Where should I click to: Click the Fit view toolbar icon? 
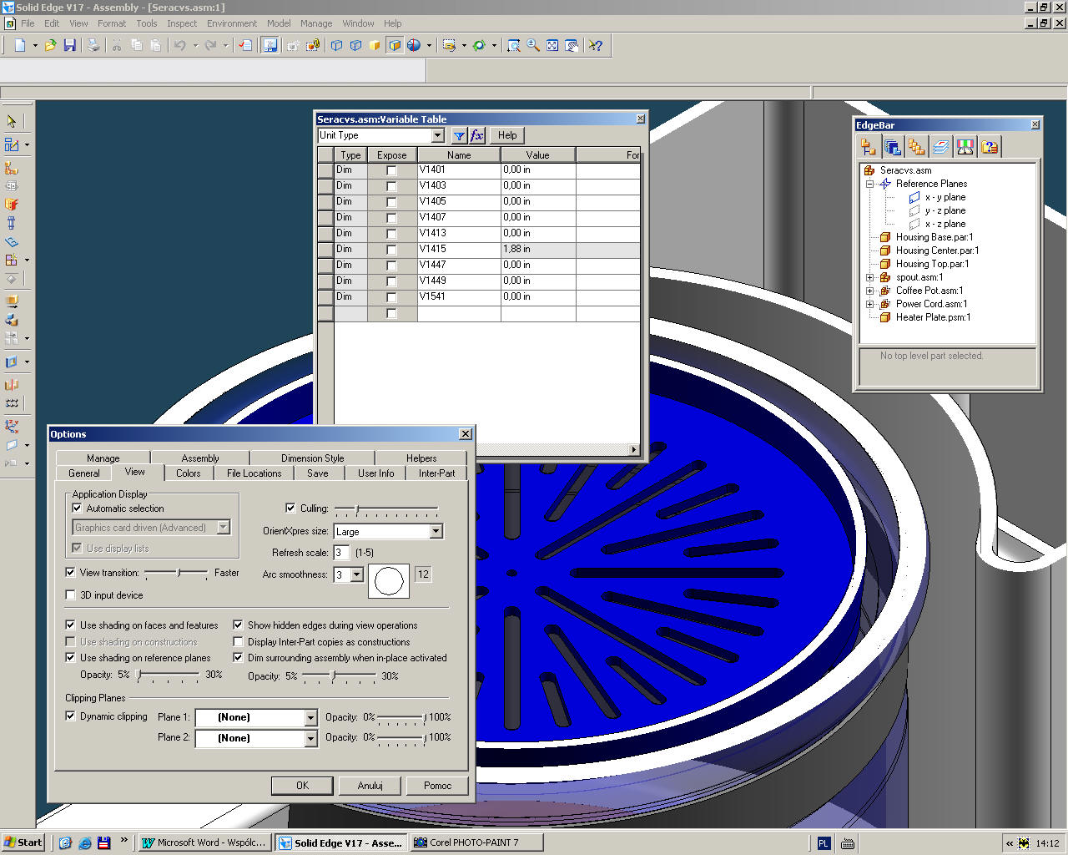pyautogui.click(x=552, y=45)
